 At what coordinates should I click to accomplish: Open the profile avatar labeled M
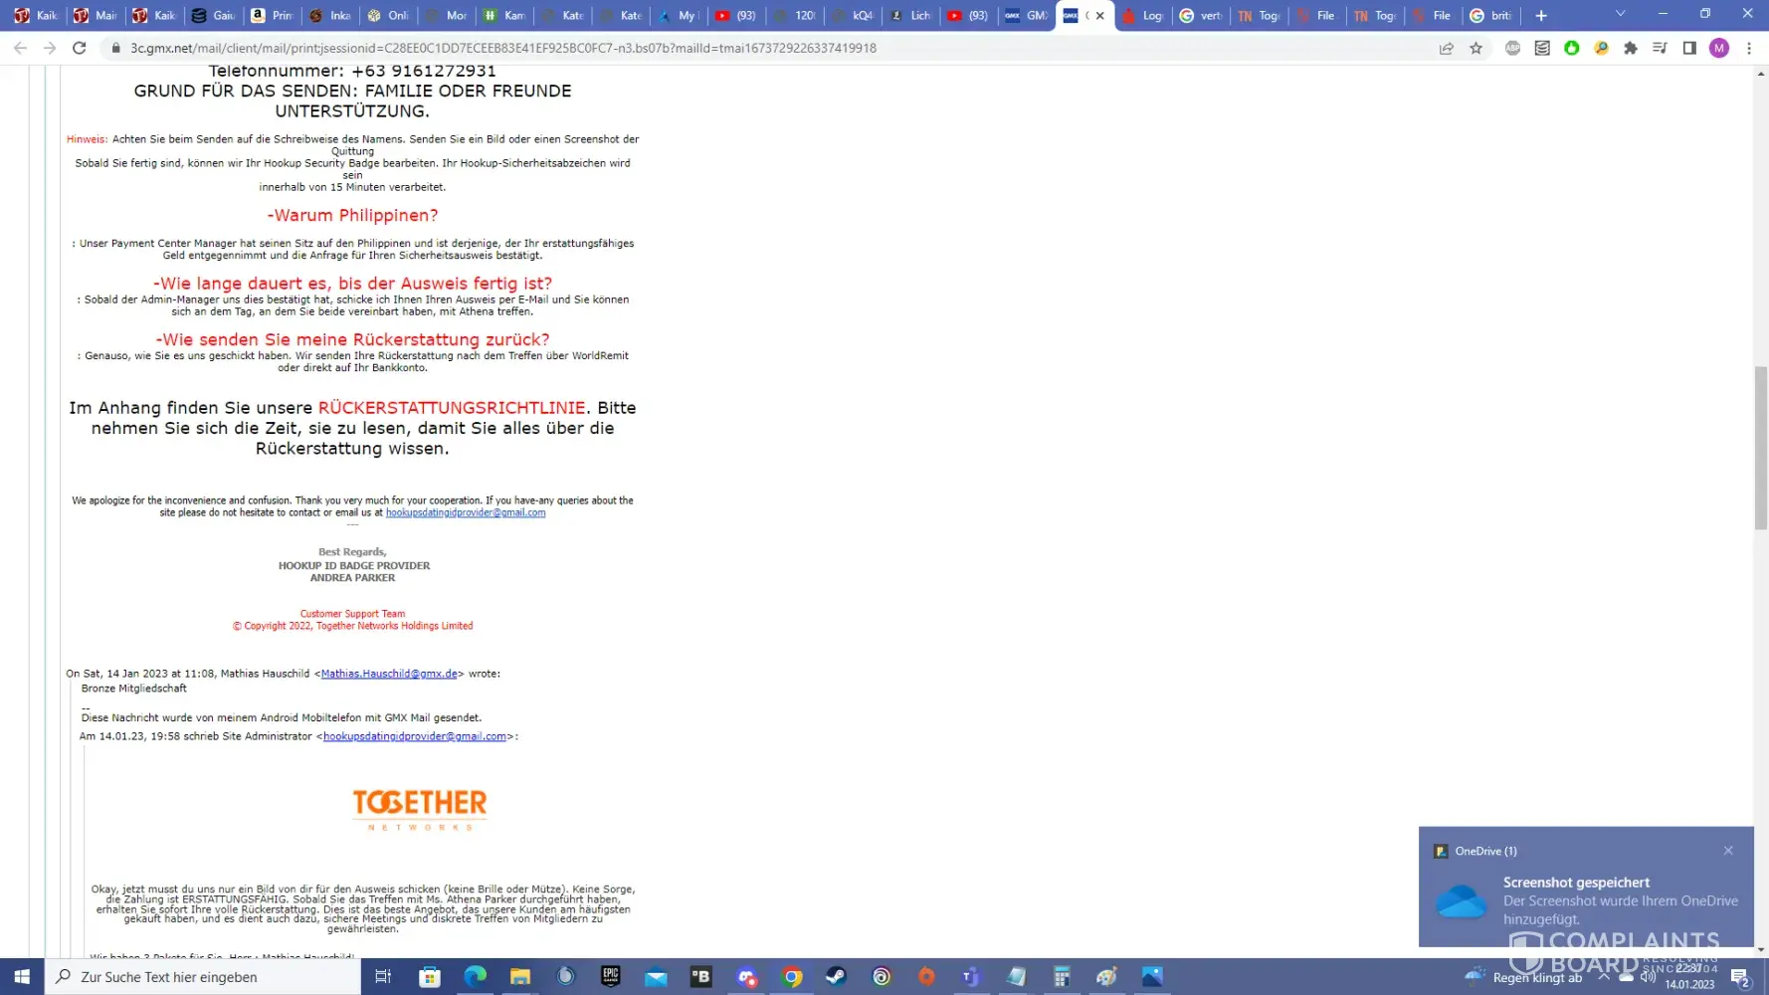point(1719,48)
